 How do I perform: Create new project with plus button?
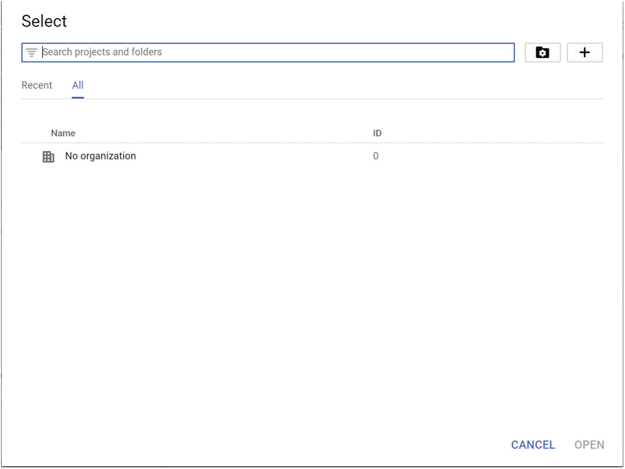585,52
